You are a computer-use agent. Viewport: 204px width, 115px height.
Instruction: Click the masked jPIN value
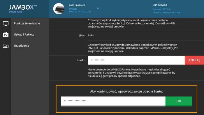tap(91, 35)
